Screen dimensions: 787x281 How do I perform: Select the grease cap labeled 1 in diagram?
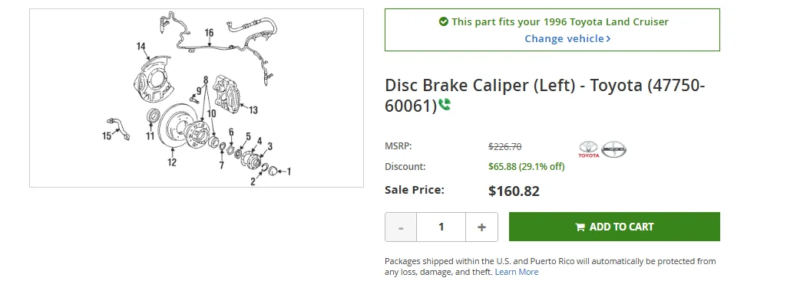[x=274, y=170]
